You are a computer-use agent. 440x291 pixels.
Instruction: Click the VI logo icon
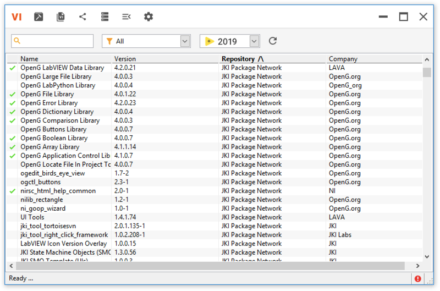tap(16, 17)
